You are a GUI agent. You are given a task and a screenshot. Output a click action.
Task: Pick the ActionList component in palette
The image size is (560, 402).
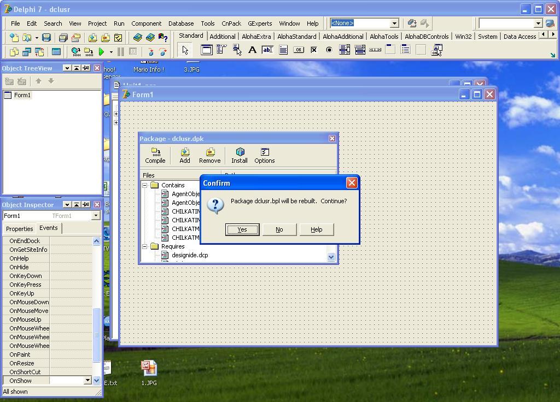(x=437, y=50)
